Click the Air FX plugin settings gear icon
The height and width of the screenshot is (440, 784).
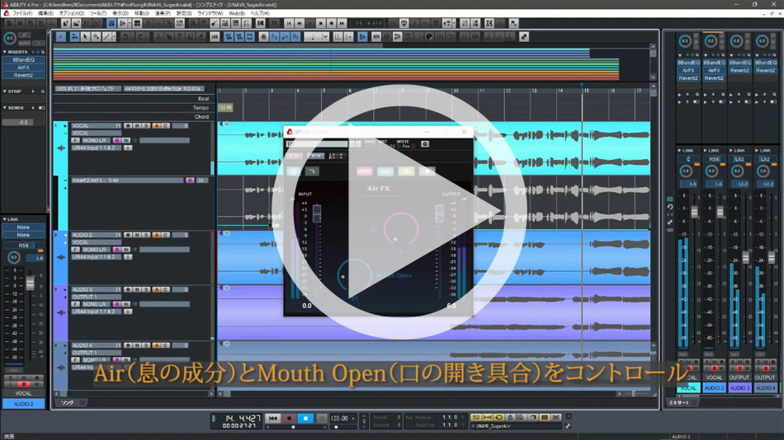point(425,144)
